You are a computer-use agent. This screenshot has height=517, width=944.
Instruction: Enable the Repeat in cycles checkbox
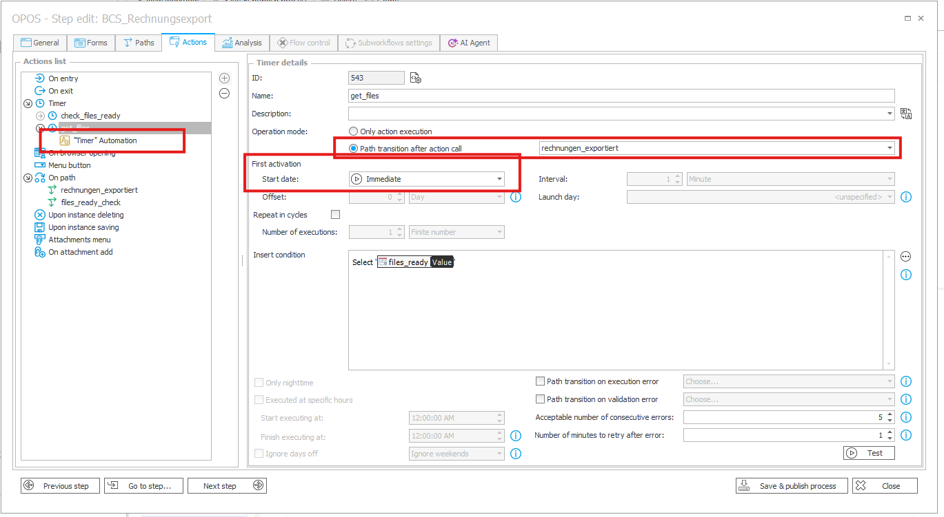coord(336,215)
